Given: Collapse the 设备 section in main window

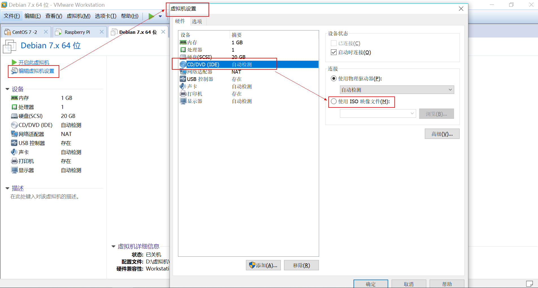Looking at the screenshot, I should 7,89.
